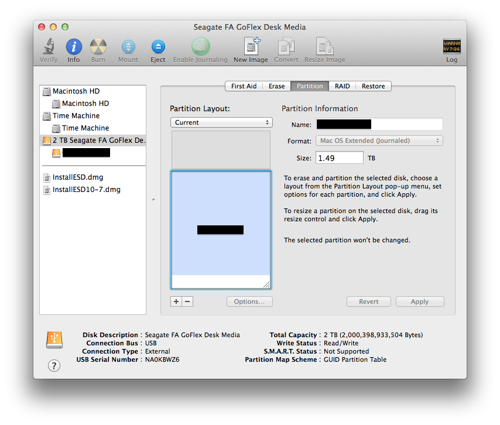
Task: Click USB Serial Number NA0KBWZ6 text
Action: coord(162,359)
